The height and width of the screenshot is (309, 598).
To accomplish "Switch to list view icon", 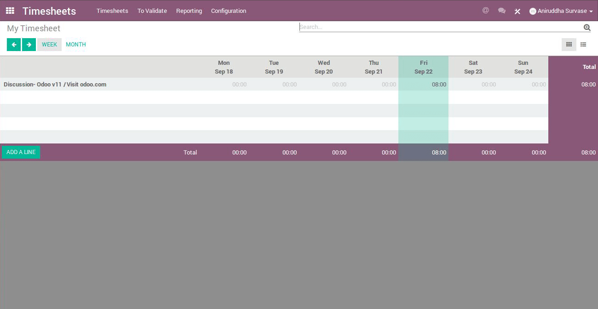I will coord(583,45).
